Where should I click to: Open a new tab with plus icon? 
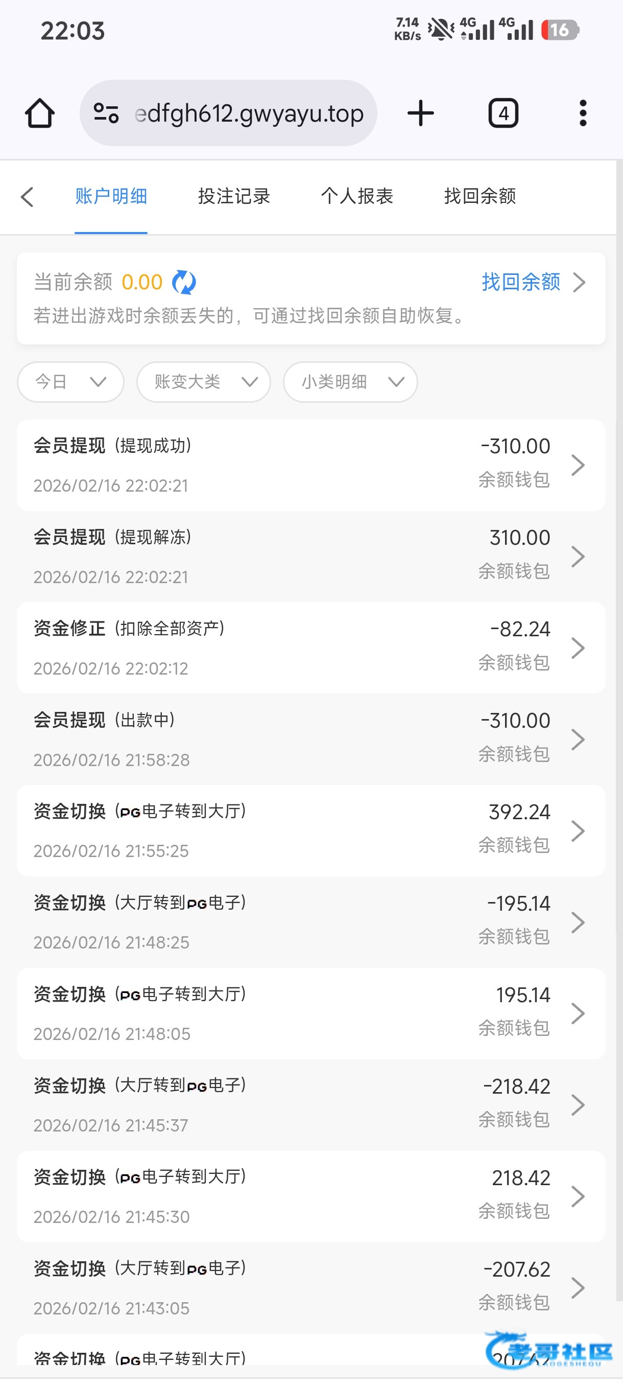point(420,113)
